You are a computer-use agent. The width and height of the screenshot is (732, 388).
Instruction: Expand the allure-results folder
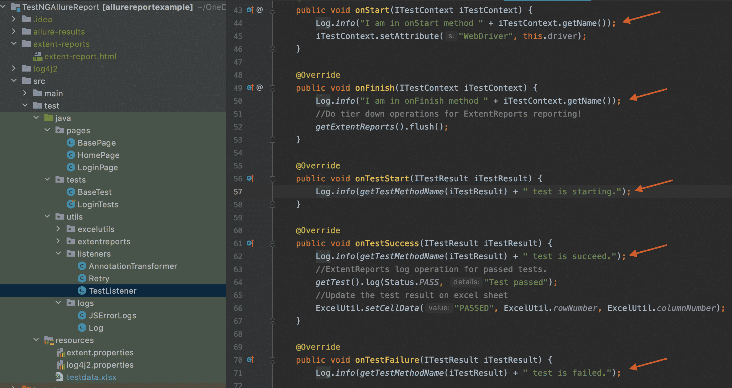pyautogui.click(x=14, y=31)
